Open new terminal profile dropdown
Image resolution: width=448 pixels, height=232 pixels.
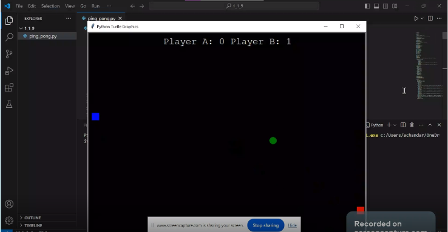click(x=395, y=125)
